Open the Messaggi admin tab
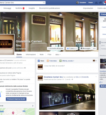106x115 pixels. [7, 8]
